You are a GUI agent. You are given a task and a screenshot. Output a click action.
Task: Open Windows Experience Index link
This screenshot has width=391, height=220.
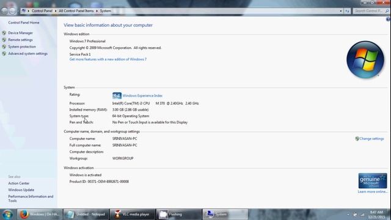click(142, 96)
